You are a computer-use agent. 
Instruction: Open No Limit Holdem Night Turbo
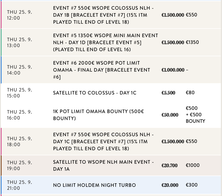(x=94, y=185)
